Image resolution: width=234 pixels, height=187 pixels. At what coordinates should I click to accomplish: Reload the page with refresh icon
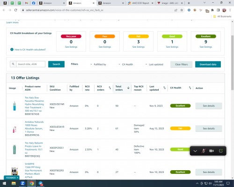(15, 10)
